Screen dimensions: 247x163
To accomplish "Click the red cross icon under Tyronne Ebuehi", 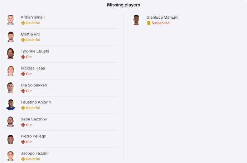I will [x=23, y=57].
